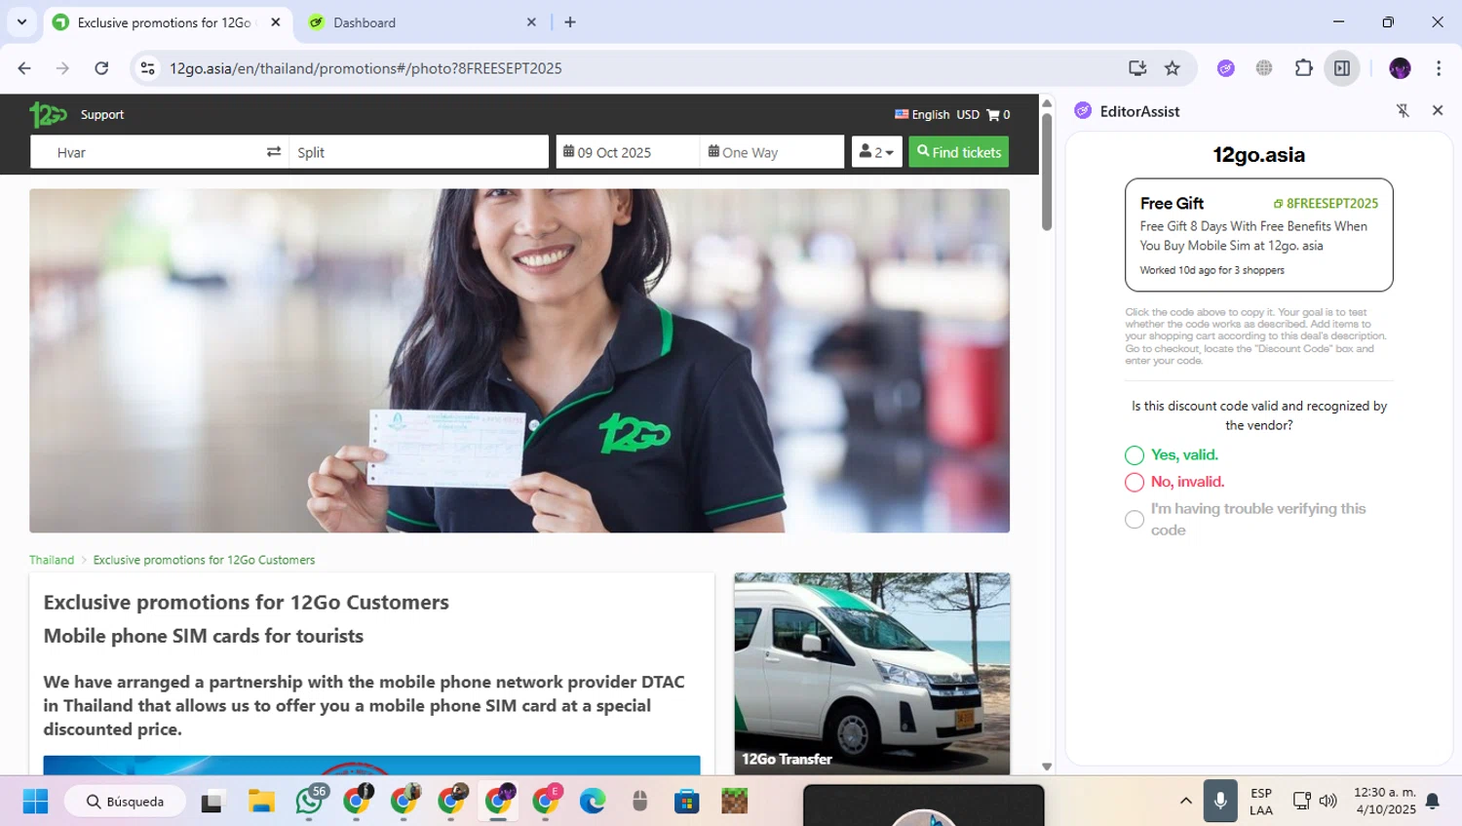Image resolution: width=1462 pixels, height=826 pixels.
Task: Click the 12Go logo in site header
Action: click(x=48, y=114)
